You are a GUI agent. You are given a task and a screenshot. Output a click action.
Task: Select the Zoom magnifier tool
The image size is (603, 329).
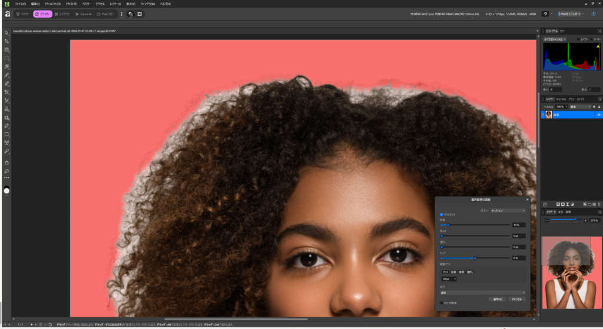(x=6, y=171)
